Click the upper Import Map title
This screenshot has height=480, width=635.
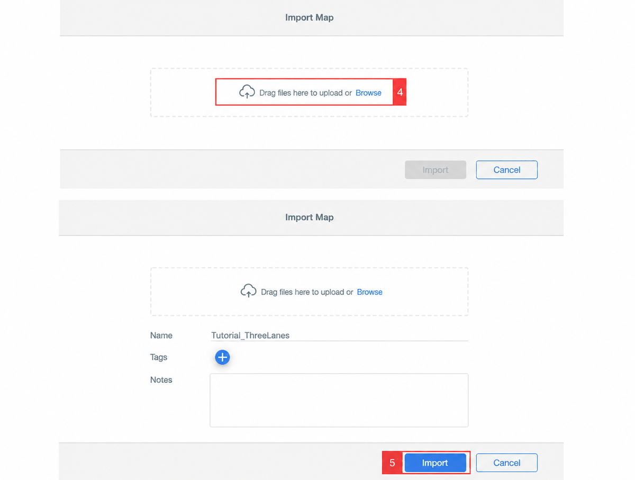[x=310, y=17]
